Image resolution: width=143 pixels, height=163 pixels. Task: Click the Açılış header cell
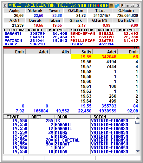point(14,11)
